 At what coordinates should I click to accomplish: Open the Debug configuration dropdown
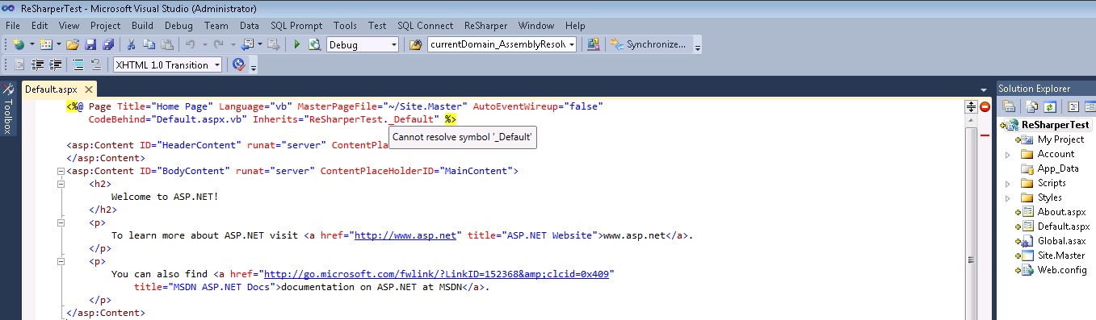(393, 44)
